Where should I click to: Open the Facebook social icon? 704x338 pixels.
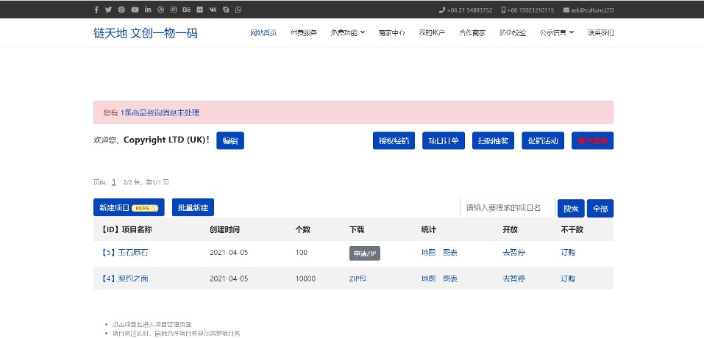96,10
